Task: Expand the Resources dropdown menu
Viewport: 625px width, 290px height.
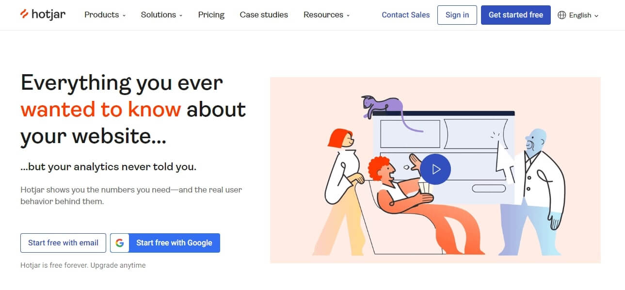Action: coord(326,15)
